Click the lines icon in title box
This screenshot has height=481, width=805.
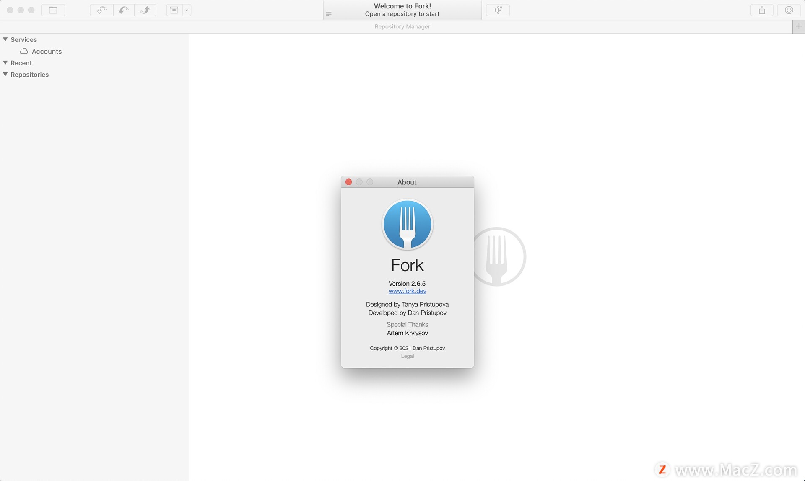(329, 14)
